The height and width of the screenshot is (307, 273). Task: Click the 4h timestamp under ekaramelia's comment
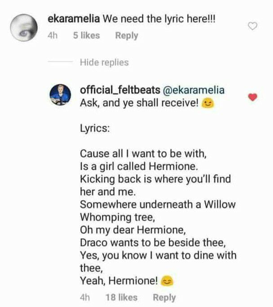pyautogui.click(x=53, y=36)
